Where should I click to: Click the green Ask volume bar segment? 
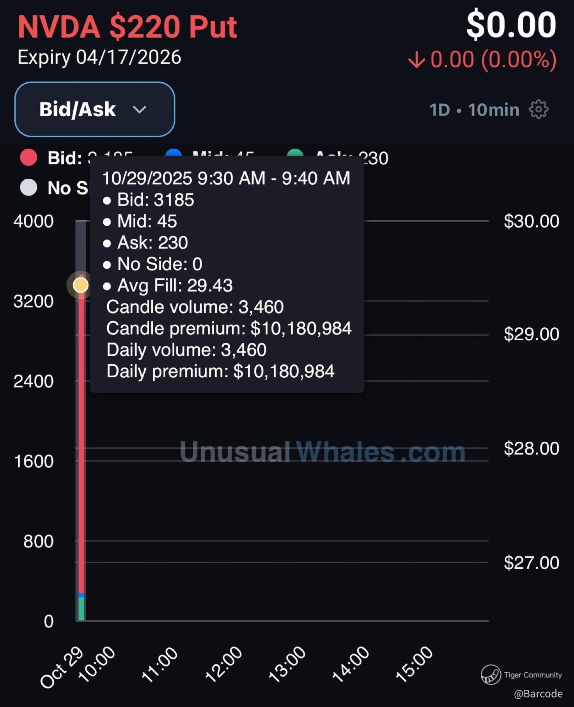[x=81, y=609]
